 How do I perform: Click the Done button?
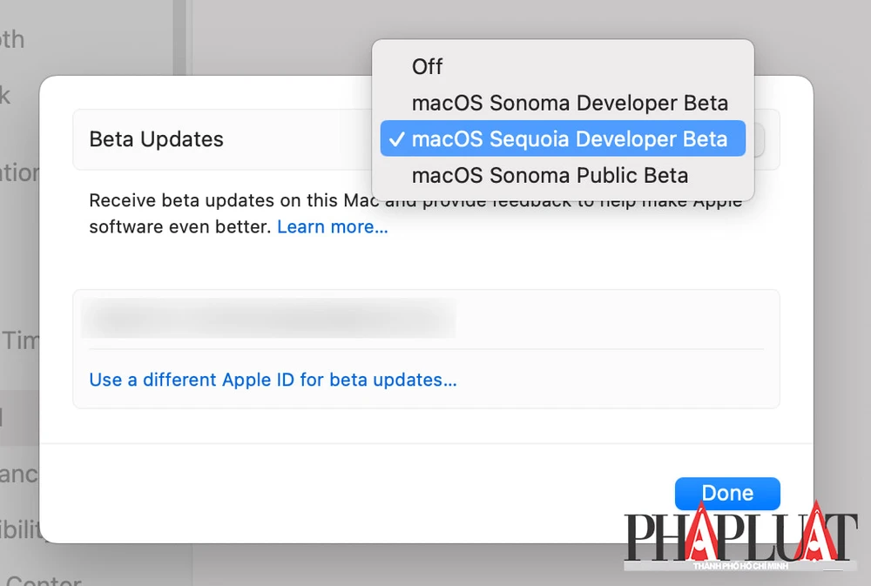point(727,493)
